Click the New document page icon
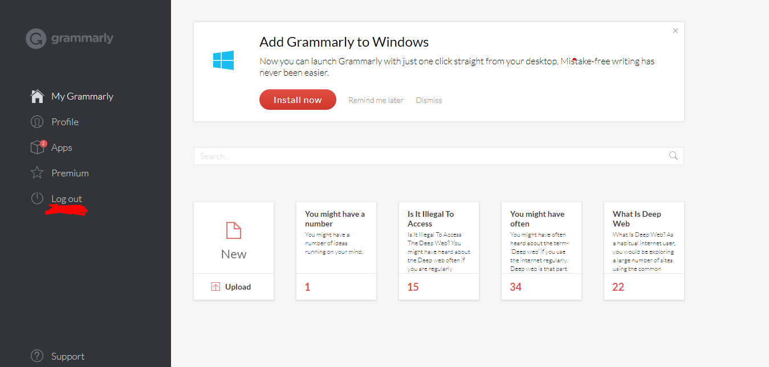The height and width of the screenshot is (367, 769). pos(234,230)
